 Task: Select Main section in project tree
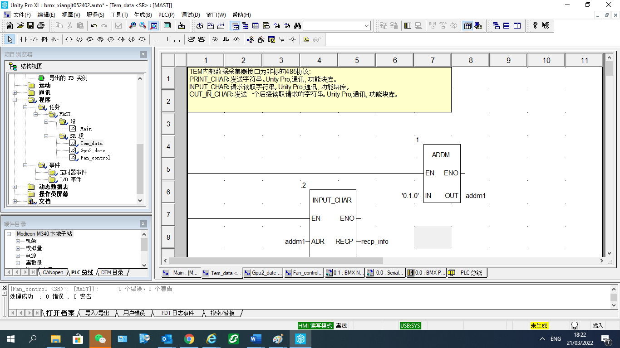click(x=86, y=129)
